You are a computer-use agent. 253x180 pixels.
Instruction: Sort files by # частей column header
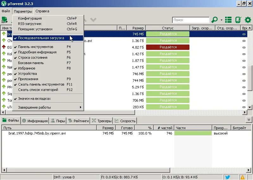click(x=164, y=128)
